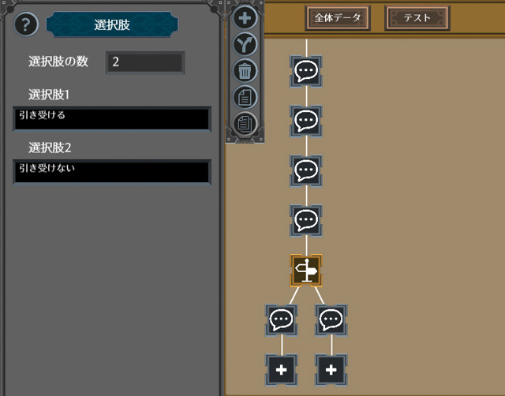
Task: Select the highlighted signpost choice node
Action: (306, 271)
